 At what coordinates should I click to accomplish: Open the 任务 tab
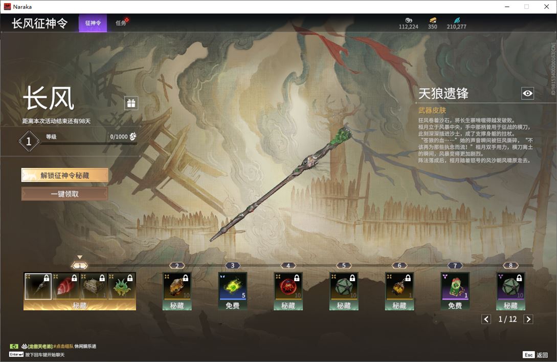(121, 23)
